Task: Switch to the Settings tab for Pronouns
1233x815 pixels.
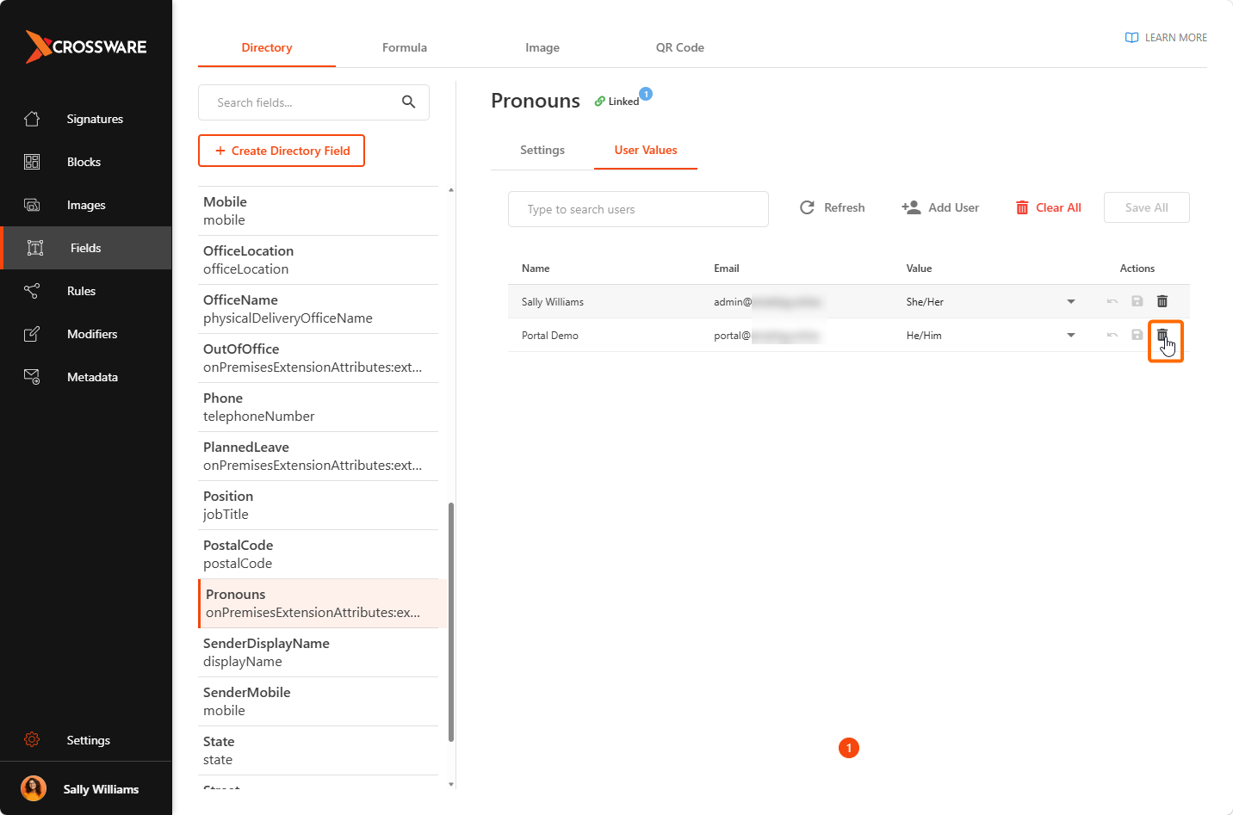Action: [x=542, y=150]
